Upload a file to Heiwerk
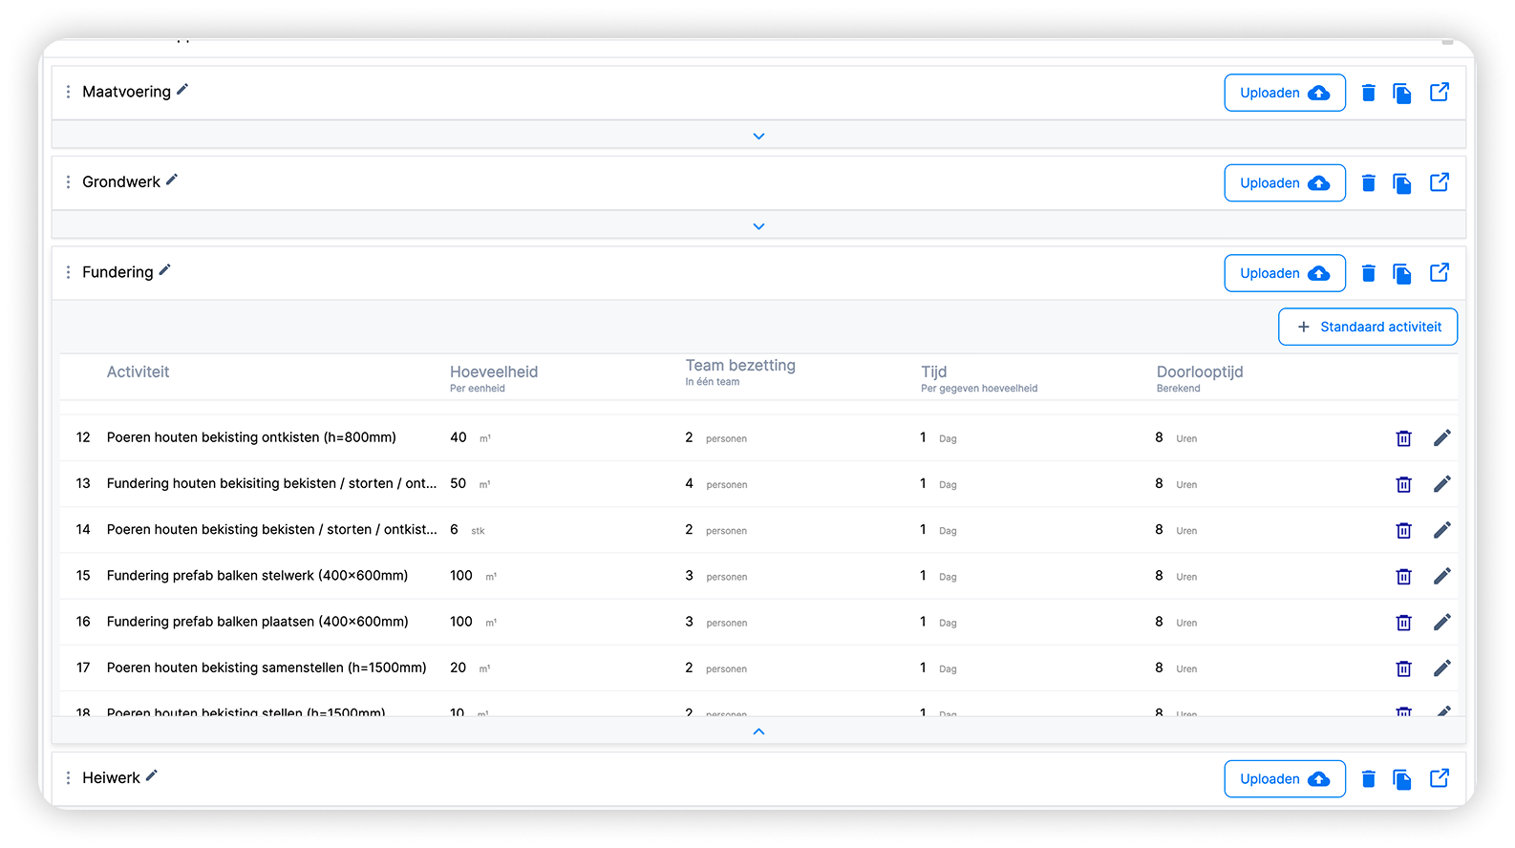Viewport: 1515px width, 848px height. (1285, 779)
